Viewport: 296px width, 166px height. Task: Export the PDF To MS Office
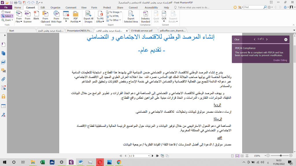100,17
